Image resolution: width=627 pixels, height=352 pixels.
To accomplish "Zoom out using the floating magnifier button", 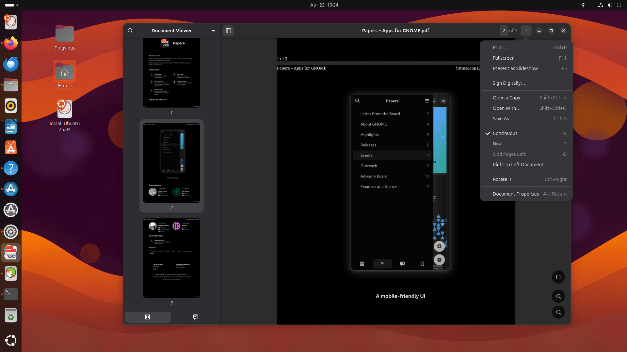I will click(558, 312).
